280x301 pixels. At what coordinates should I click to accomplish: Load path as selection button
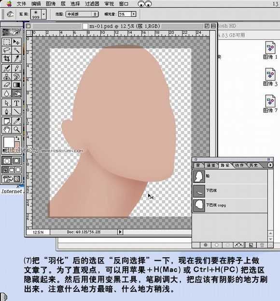click(x=228, y=245)
